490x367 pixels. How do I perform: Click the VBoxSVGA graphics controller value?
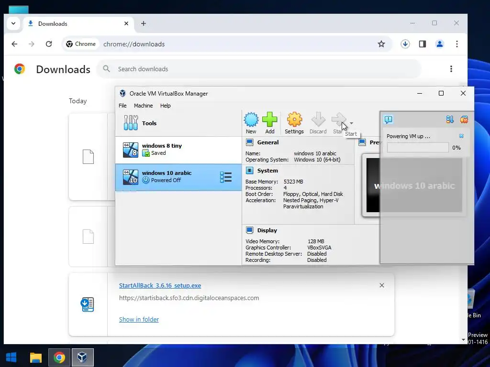click(x=319, y=248)
